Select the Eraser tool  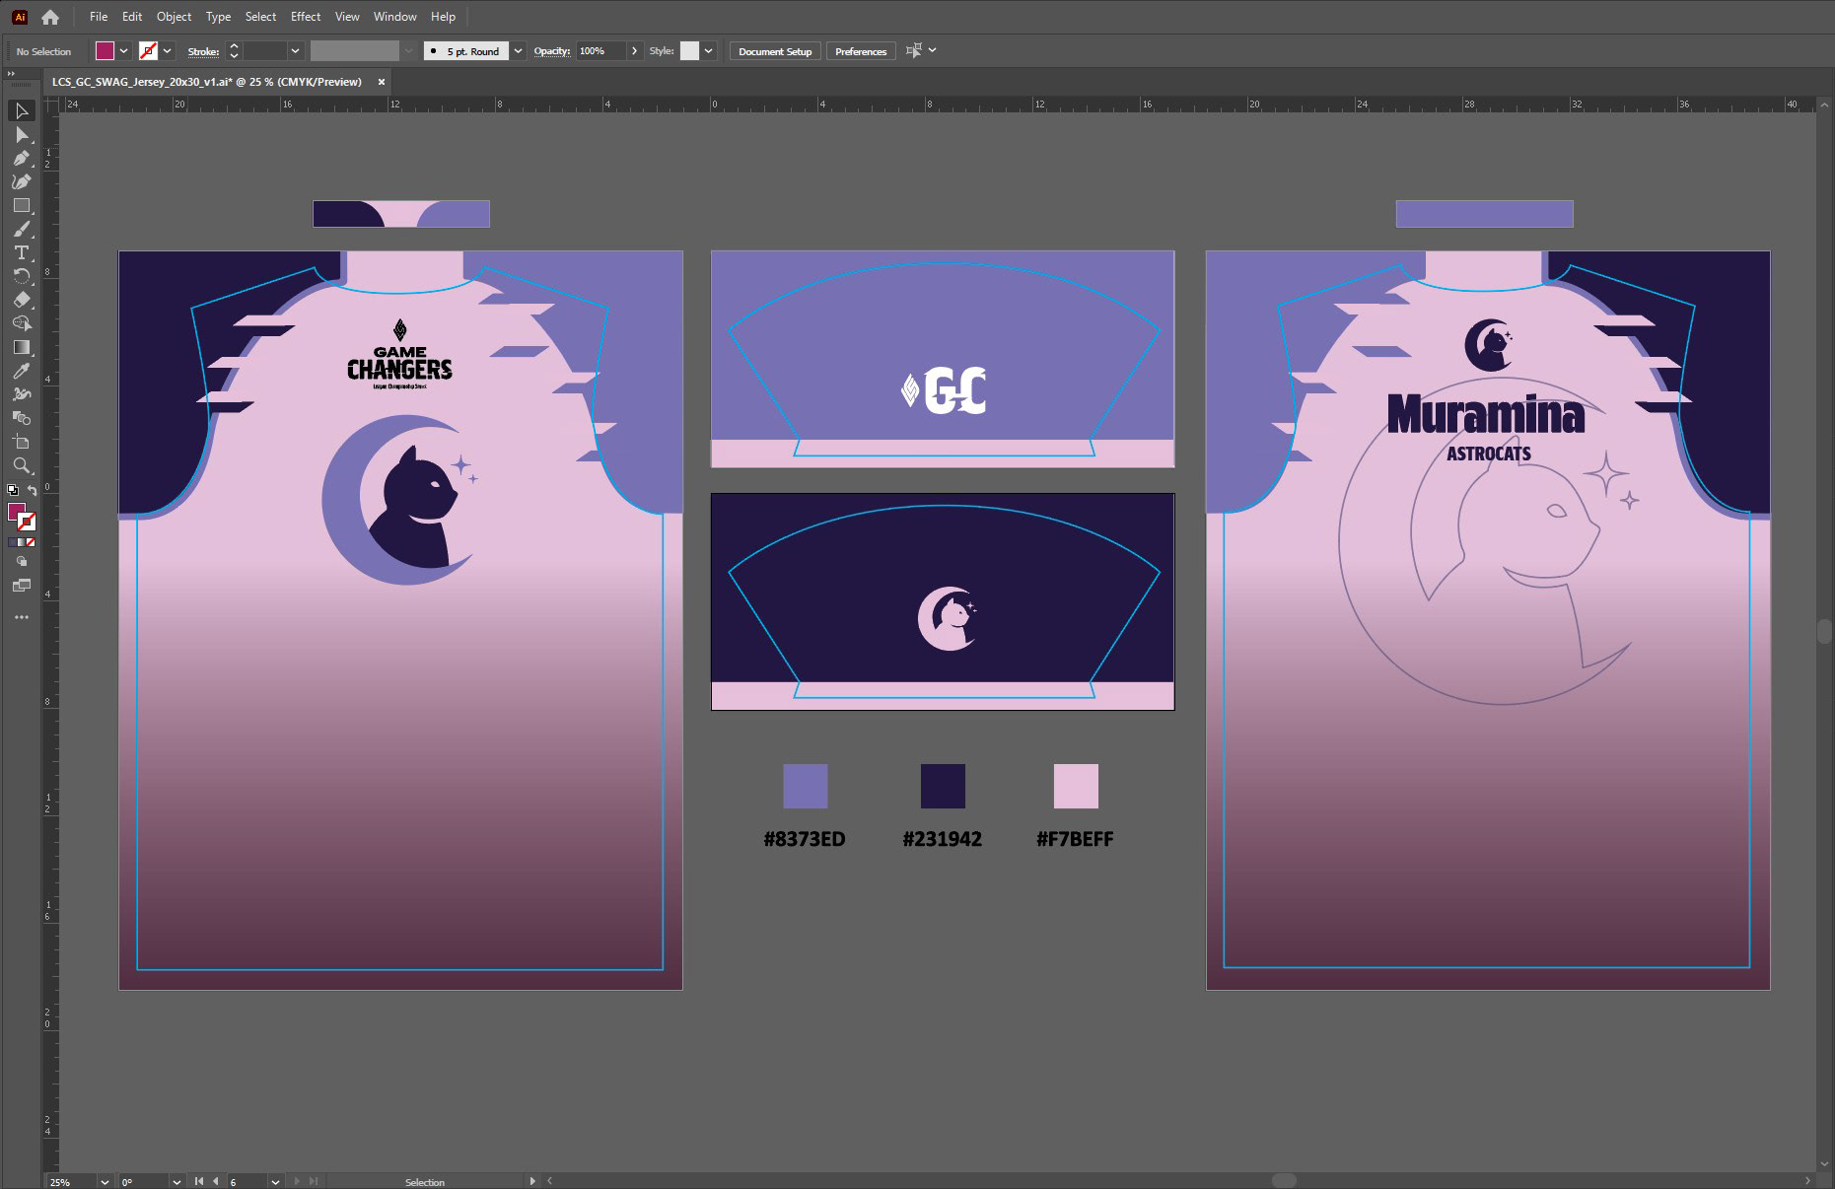click(x=21, y=300)
